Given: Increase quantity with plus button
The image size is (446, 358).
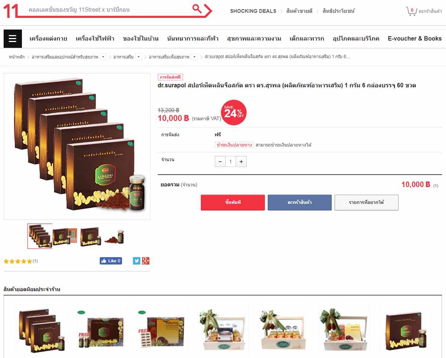Looking at the screenshot, I should pos(241,162).
